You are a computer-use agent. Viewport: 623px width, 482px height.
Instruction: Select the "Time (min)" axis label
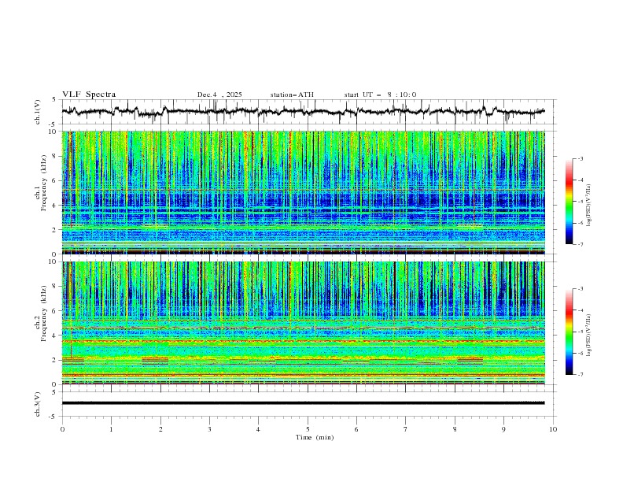315,437
